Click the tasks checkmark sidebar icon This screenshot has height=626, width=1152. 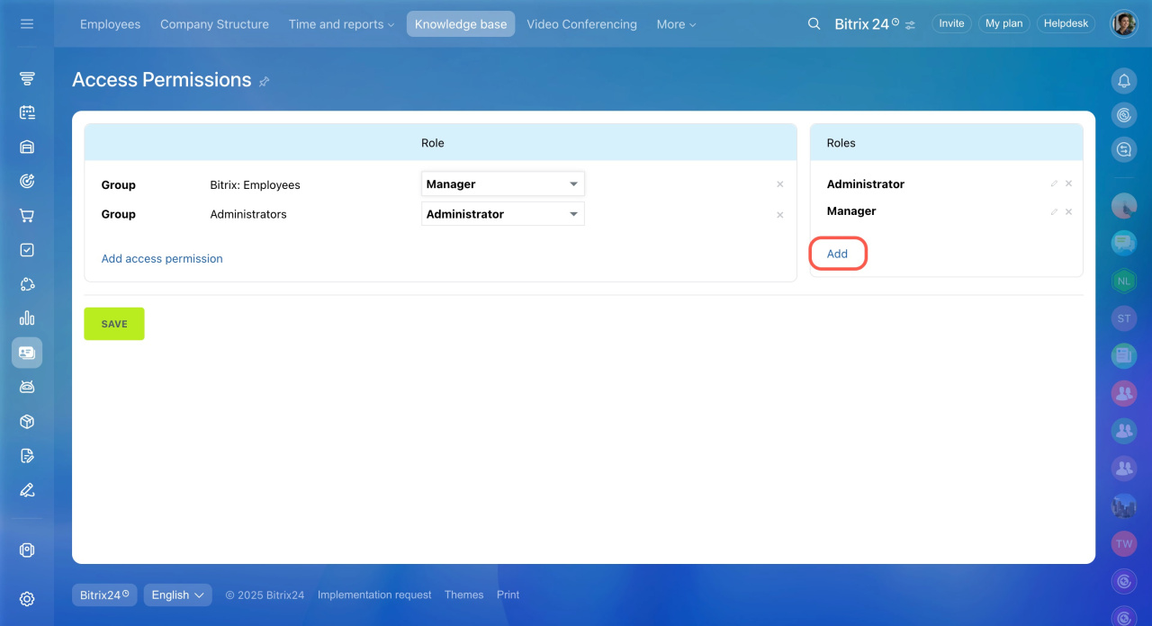(27, 250)
